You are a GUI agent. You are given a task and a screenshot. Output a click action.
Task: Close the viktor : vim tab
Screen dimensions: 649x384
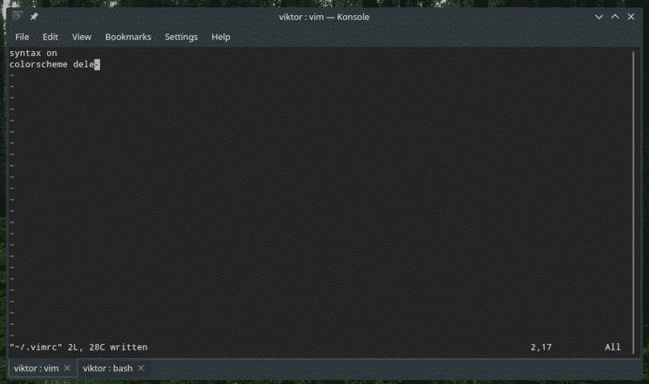coord(67,368)
